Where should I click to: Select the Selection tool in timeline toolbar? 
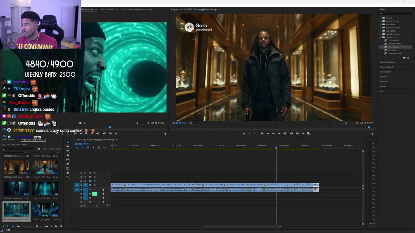coord(67,142)
